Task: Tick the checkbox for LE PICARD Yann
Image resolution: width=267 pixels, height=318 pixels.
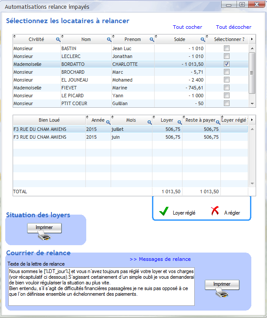Action: [226, 96]
